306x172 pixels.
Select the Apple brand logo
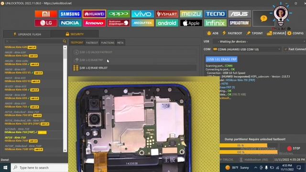(x=191, y=23)
